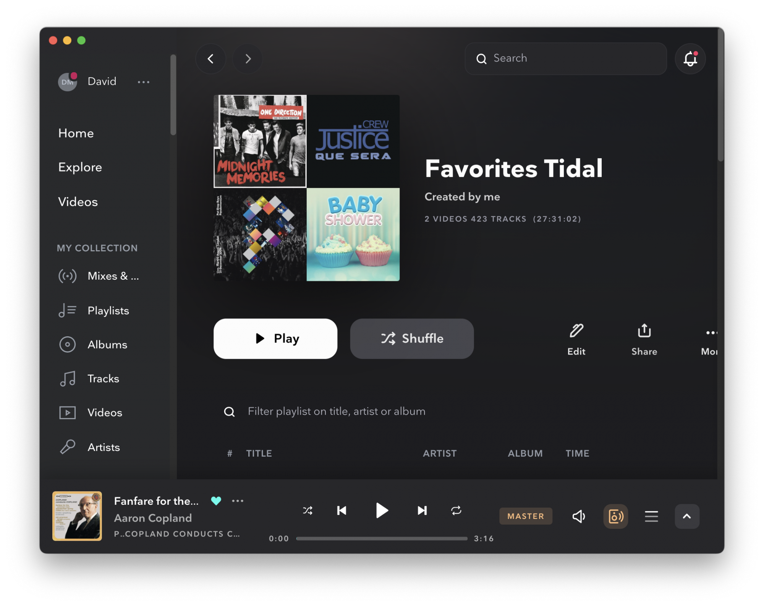Viewport: 764px width, 606px height.
Task: Open notifications bell icon
Action: (x=690, y=59)
